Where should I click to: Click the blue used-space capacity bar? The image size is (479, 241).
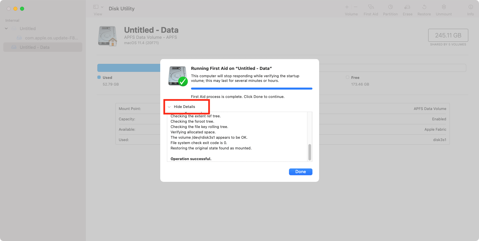(x=129, y=68)
